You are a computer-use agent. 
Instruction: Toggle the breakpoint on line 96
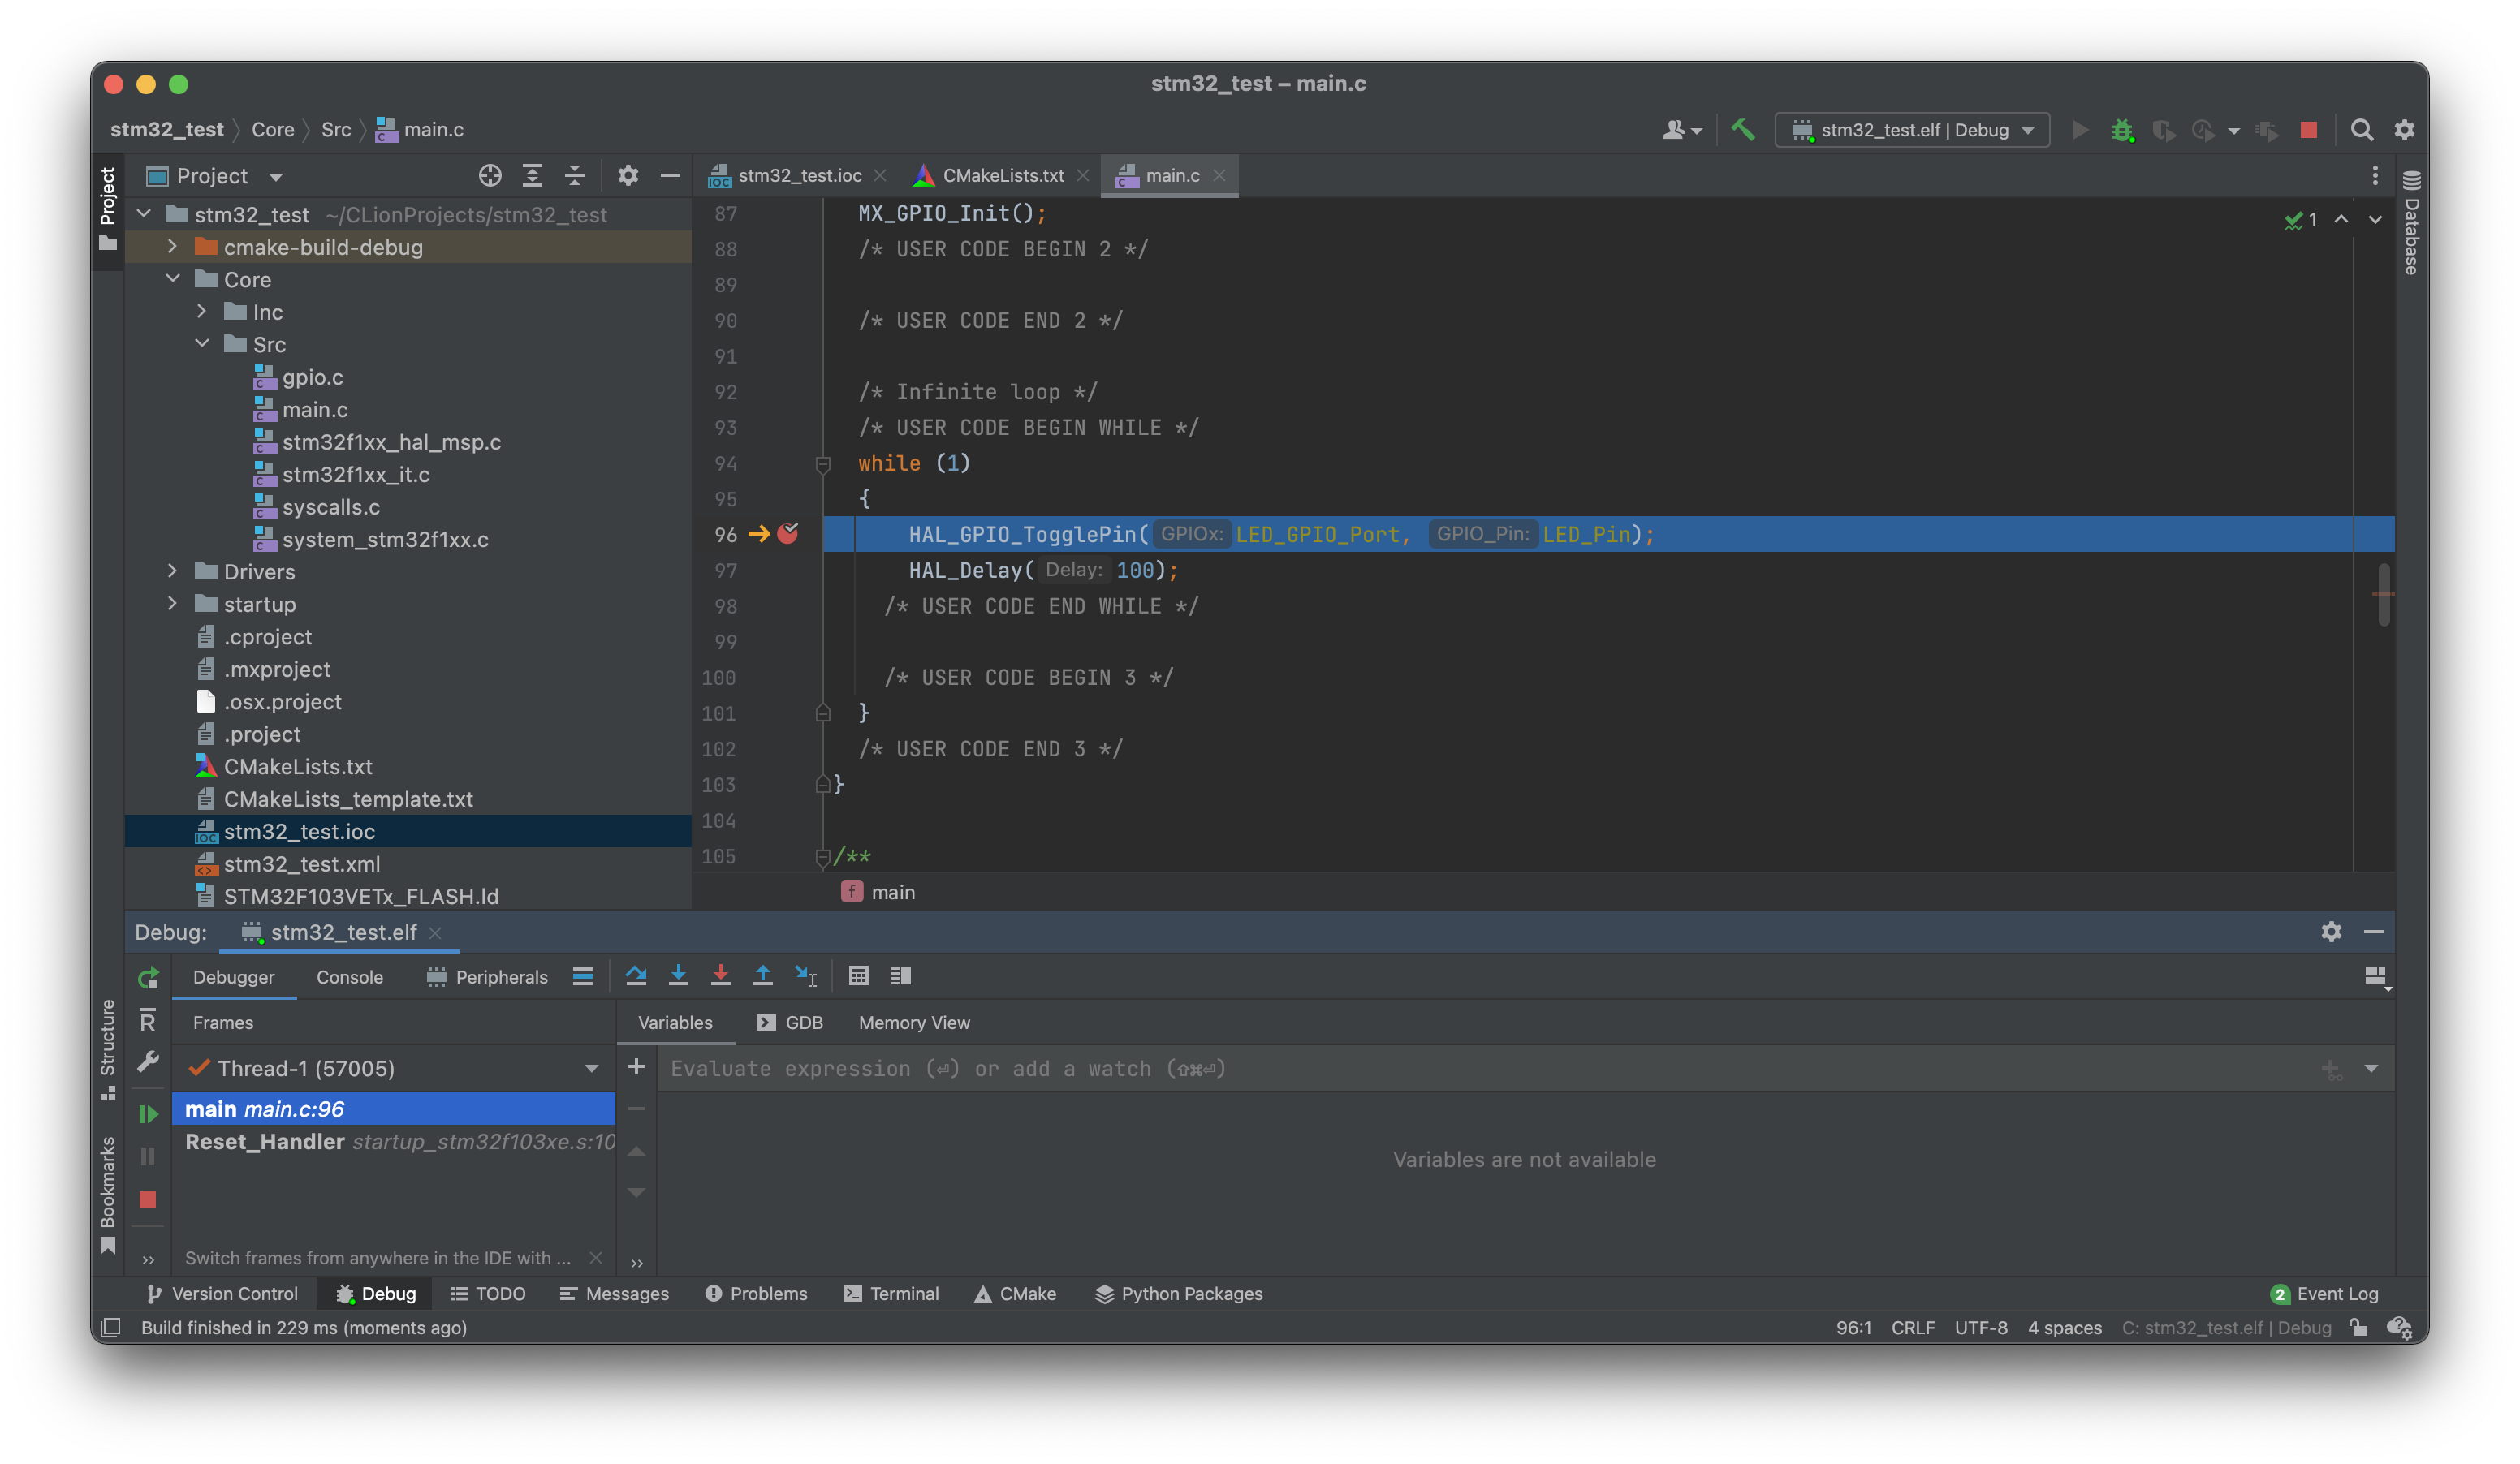click(x=790, y=535)
